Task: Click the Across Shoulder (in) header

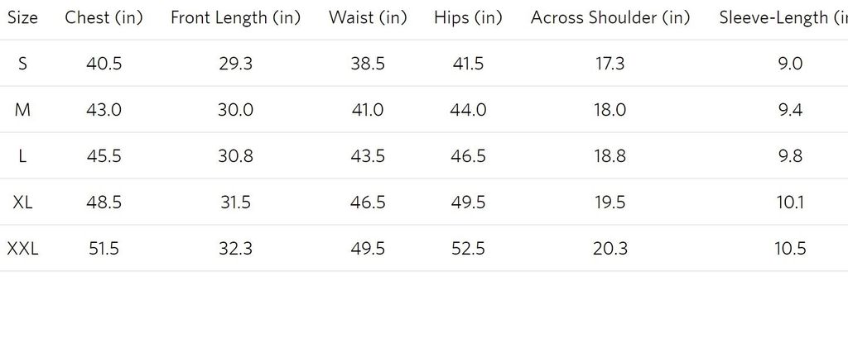Action: pos(609,18)
